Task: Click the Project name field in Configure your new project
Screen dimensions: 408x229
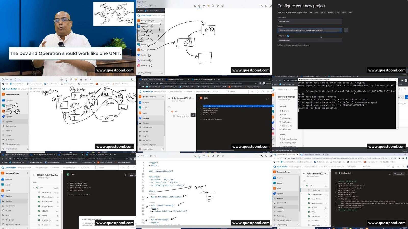Action: click(x=310, y=22)
